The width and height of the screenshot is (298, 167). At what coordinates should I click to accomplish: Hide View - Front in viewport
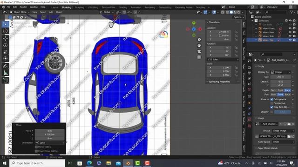[290, 28]
